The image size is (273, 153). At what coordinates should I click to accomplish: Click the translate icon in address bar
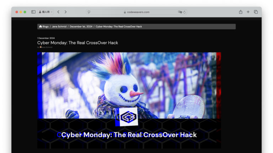[180, 12]
